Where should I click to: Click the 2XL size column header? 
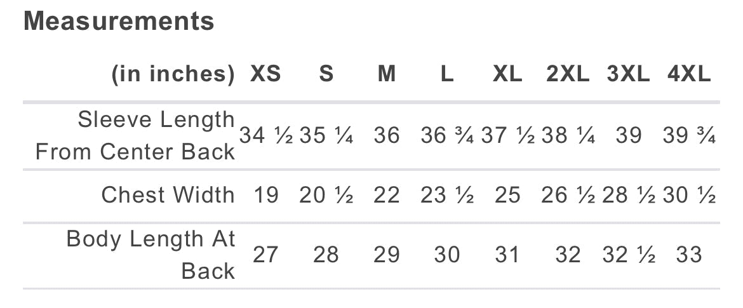(568, 74)
